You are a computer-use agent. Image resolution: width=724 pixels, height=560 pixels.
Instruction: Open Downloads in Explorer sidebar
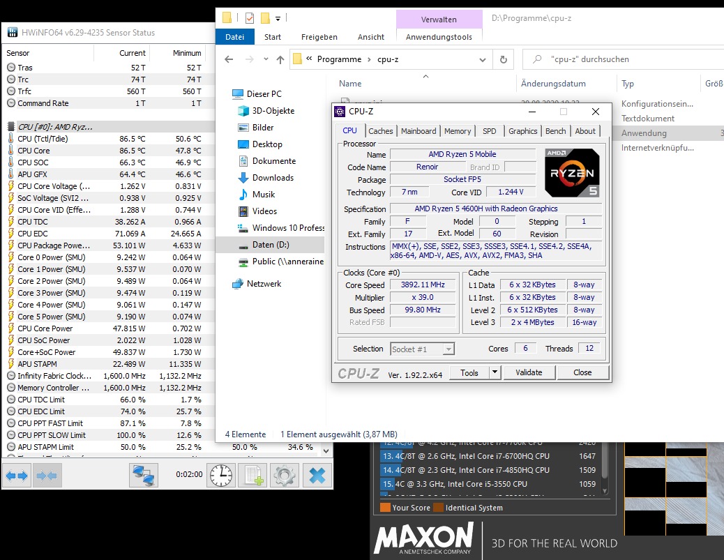coord(266,178)
